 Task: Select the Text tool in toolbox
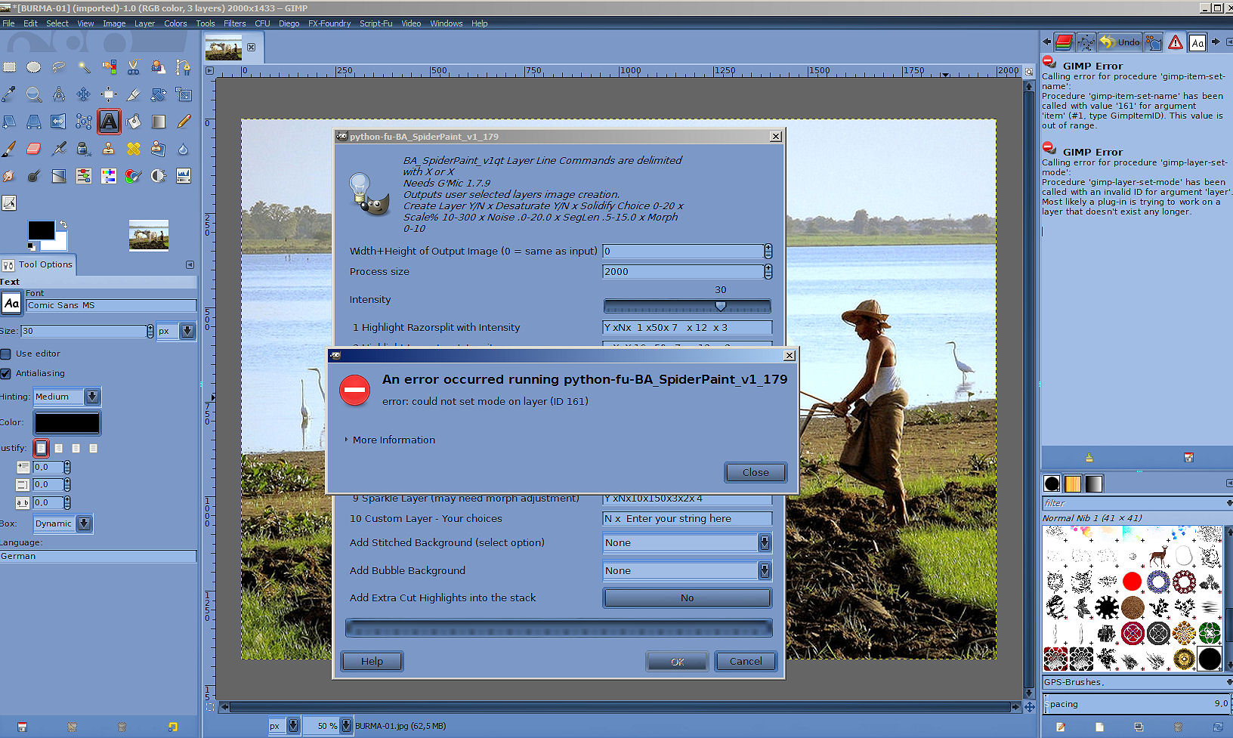pyautogui.click(x=109, y=122)
